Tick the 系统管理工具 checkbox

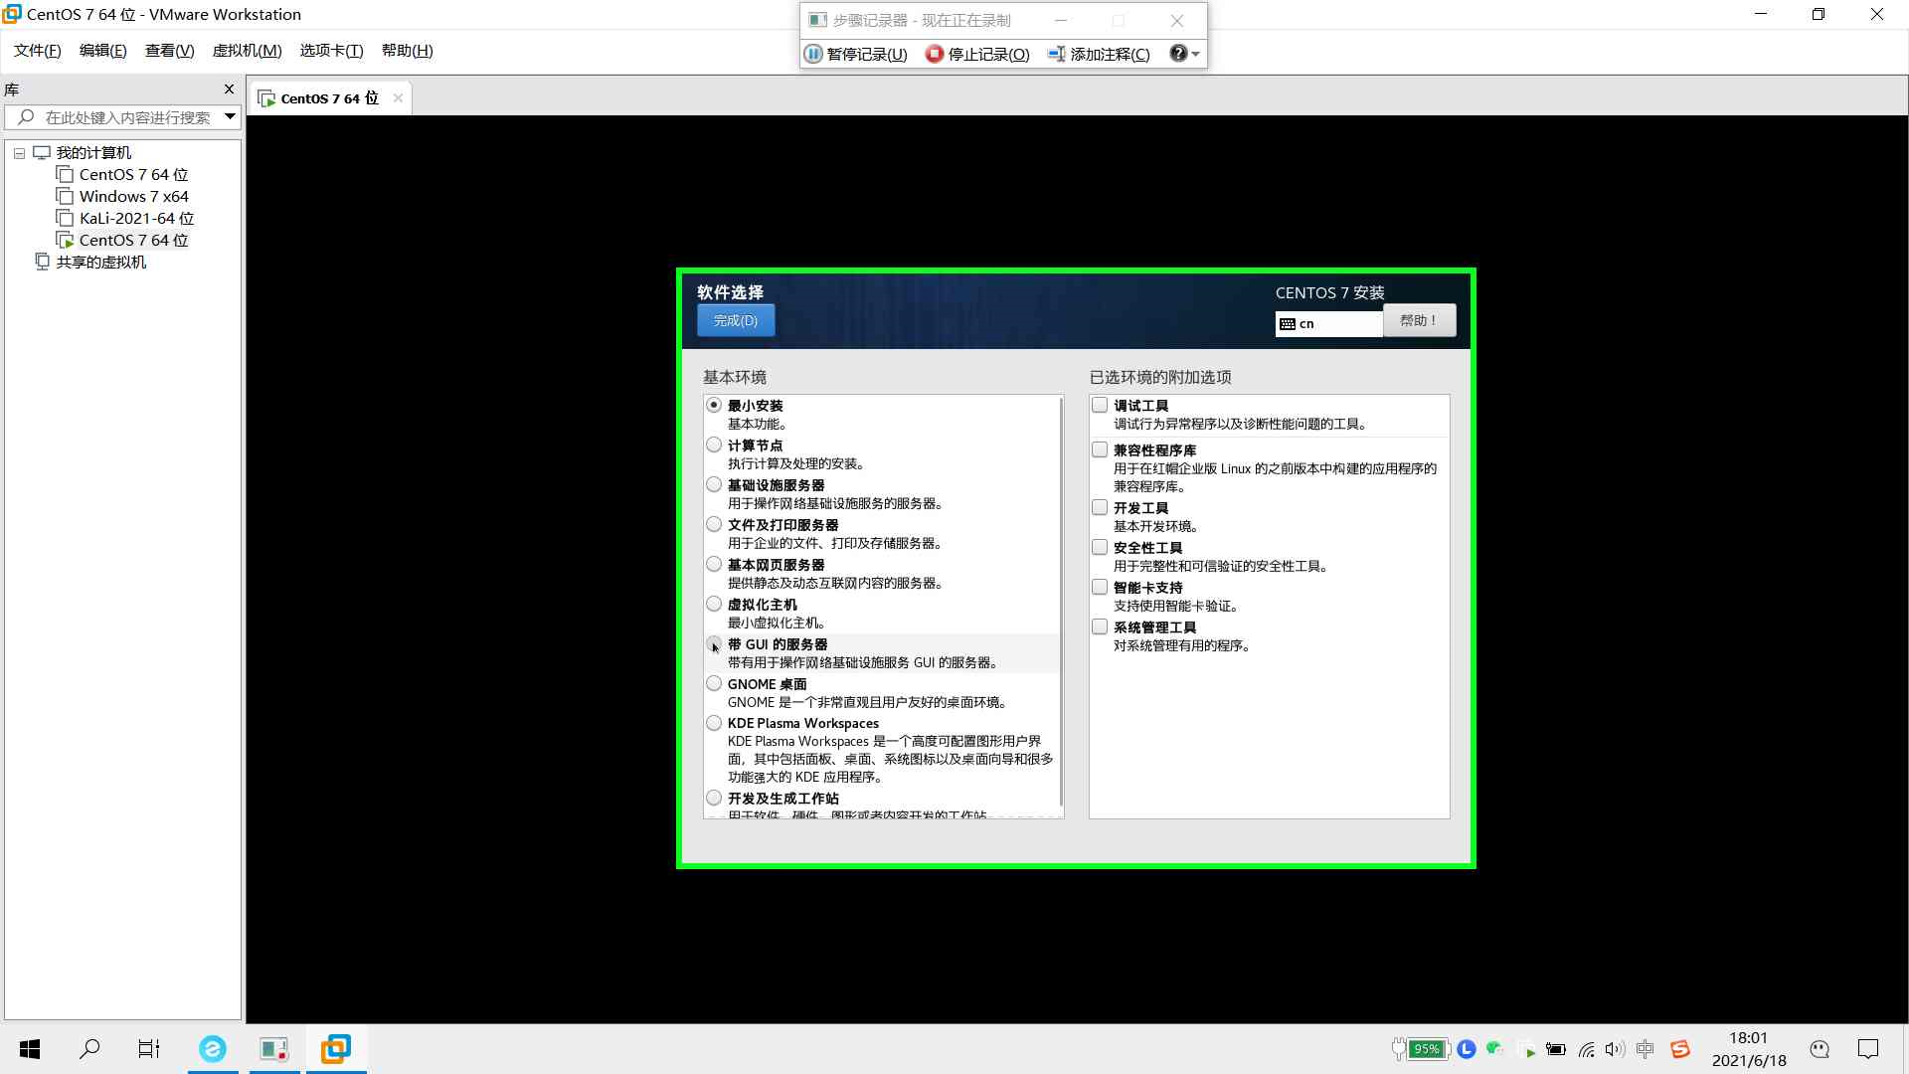[x=1100, y=626]
